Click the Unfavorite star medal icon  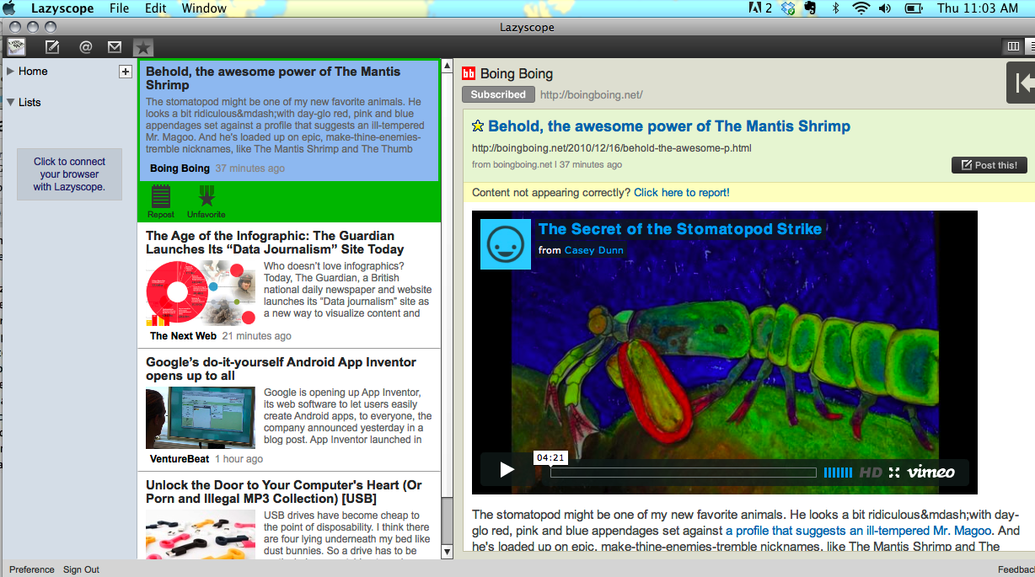[x=206, y=197]
